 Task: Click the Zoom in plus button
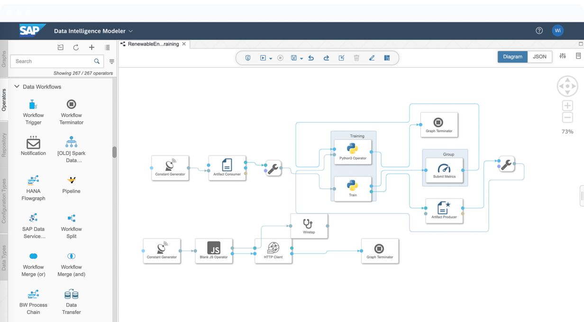[567, 106]
